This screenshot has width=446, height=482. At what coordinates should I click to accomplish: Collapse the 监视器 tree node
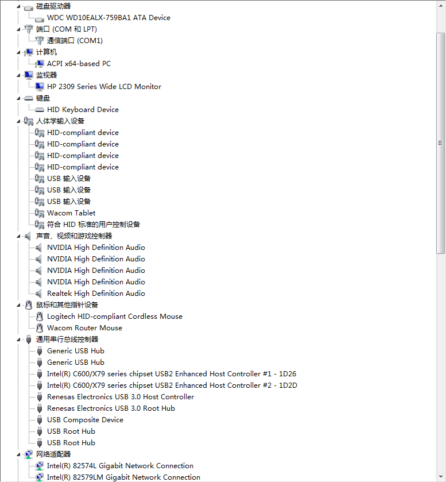[x=18, y=76]
